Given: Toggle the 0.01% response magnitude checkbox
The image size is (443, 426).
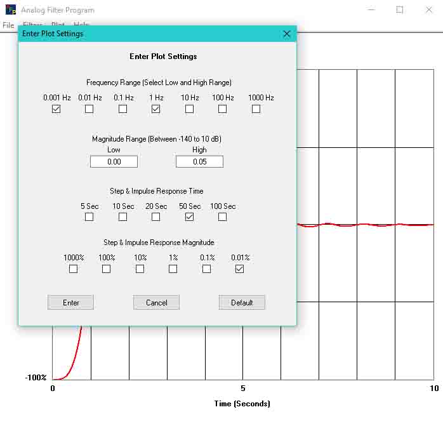Looking at the screenshot, I should click(239, 269).
